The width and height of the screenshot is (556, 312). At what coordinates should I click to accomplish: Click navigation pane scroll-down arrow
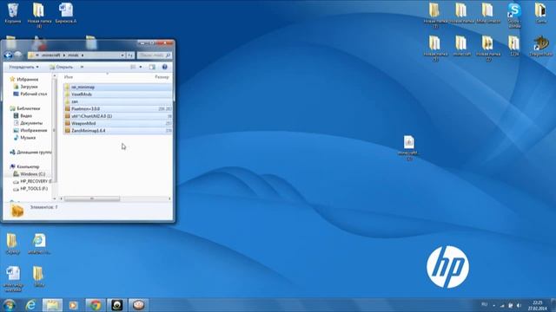coord(55,198)
